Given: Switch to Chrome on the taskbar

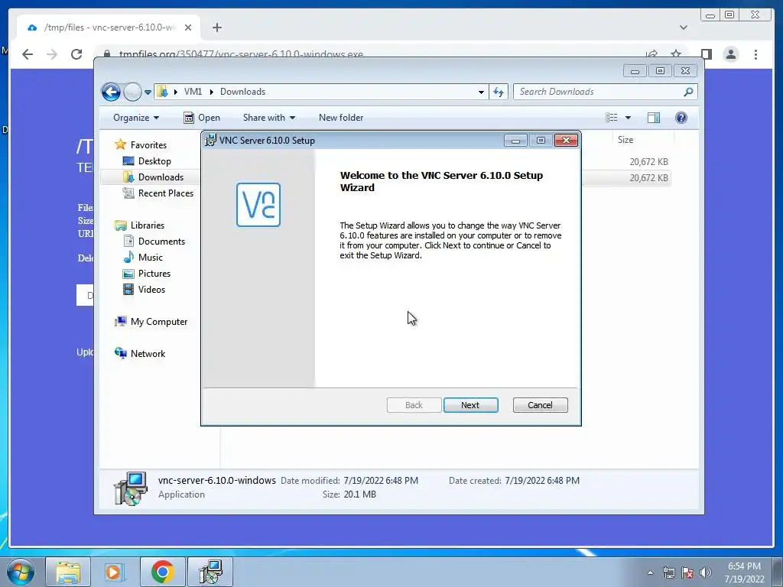Looking at the screenshot, I should tap(162, 572).
